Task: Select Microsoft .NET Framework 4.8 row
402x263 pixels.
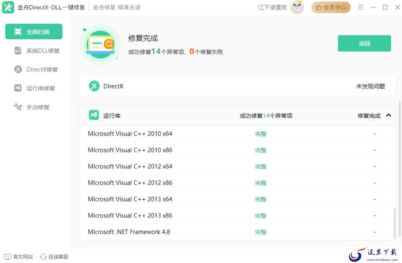Action: click(x=237, y=232)
